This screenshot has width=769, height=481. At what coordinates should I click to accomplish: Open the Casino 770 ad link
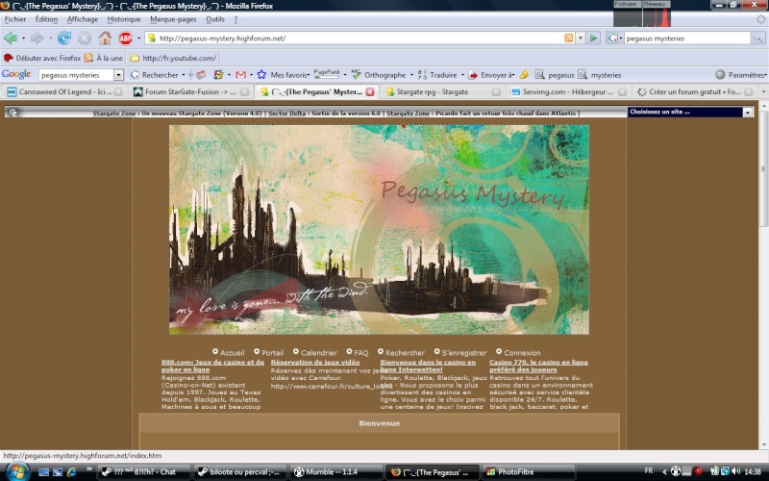(x=538, y=366)
